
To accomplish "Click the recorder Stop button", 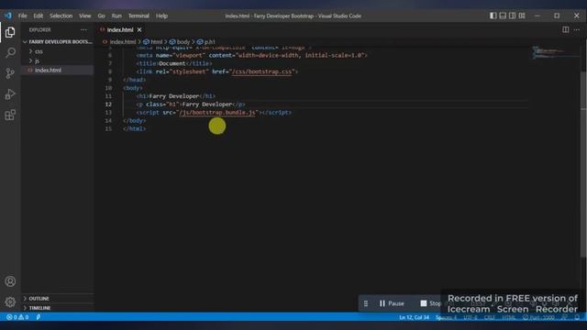I will pos(431,303).
